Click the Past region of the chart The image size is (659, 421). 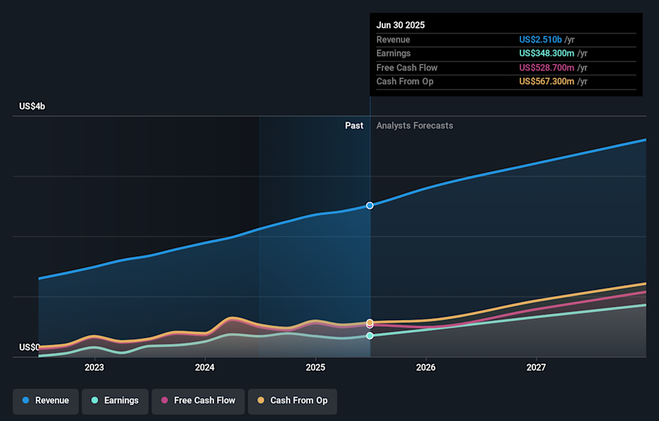[354, 126]
